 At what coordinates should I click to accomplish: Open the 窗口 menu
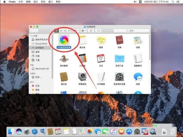click(51, 2)
